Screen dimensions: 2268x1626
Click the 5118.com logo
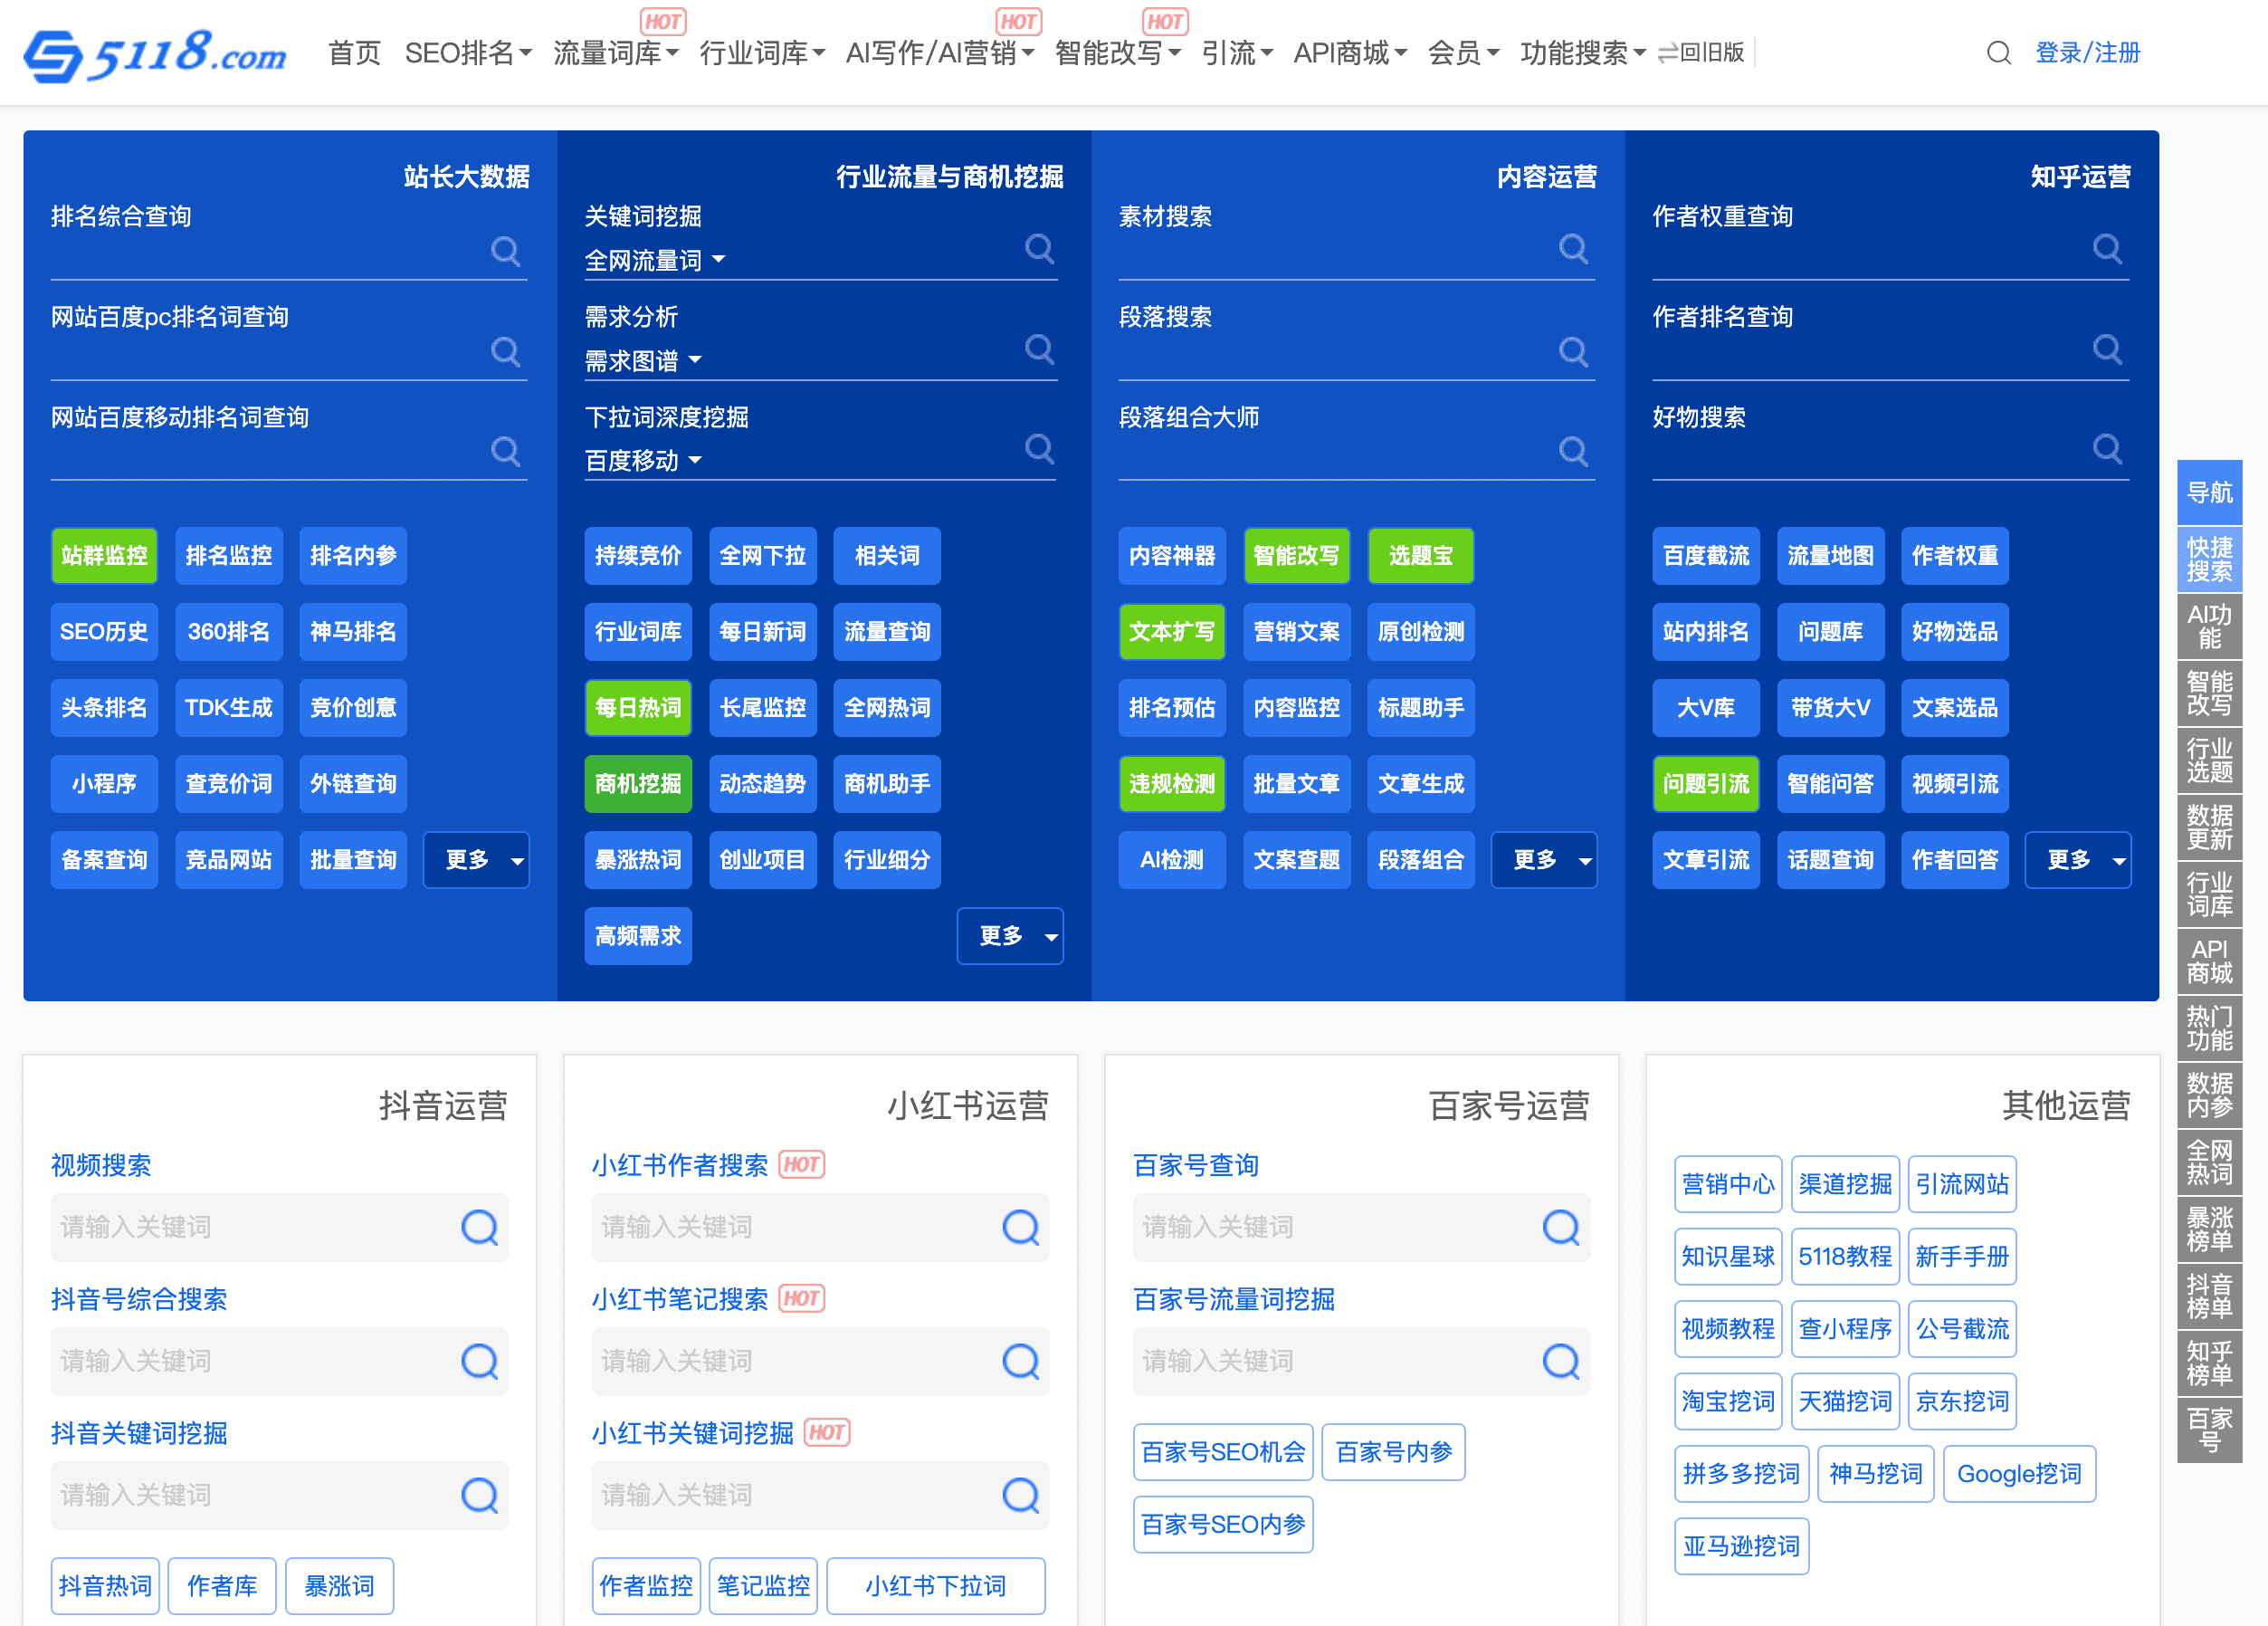[x=155, y=54]
